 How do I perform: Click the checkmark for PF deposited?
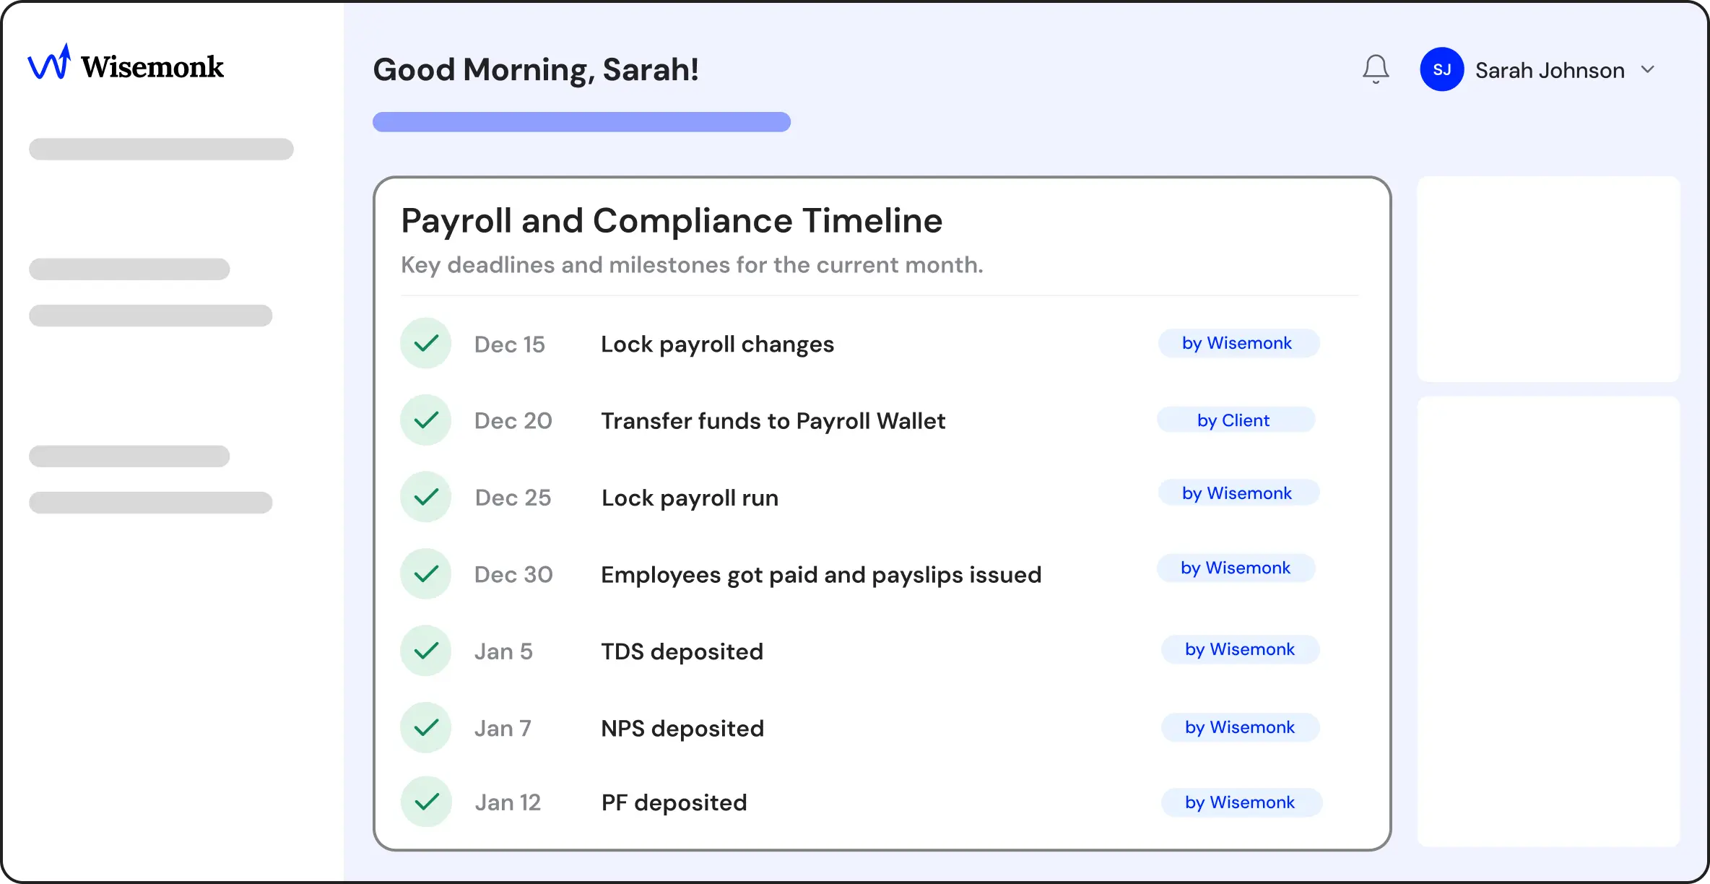click(x=426, y=802)
